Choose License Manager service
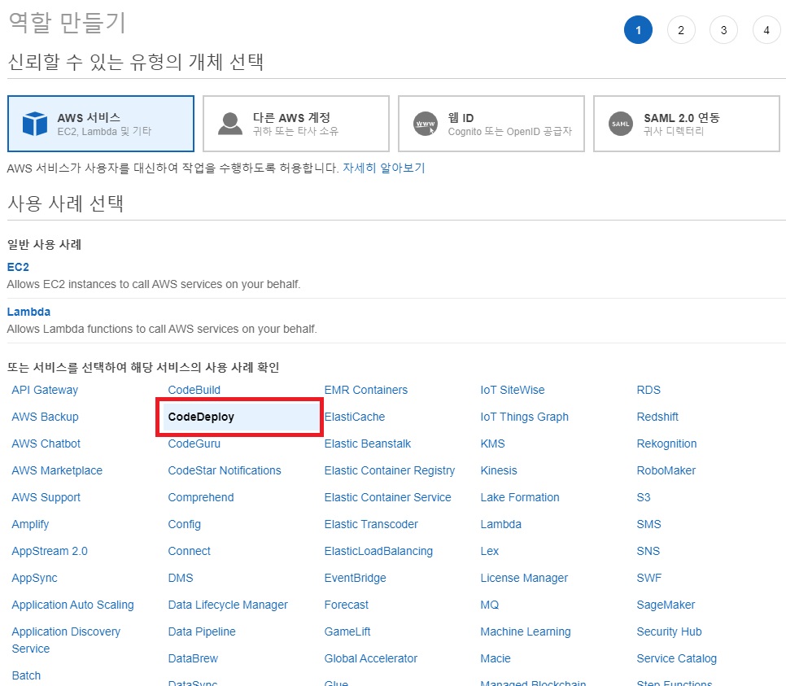The height and width of the screenshot is (686, 786). 524,578
